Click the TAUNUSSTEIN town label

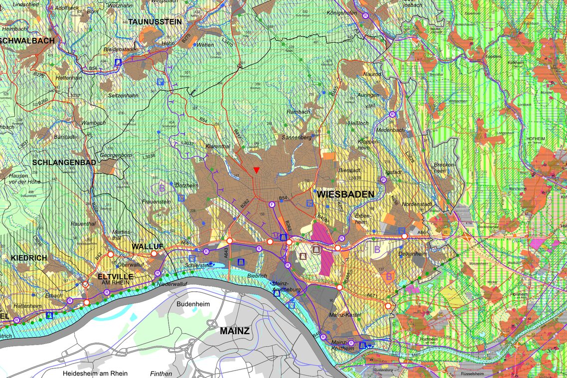coord(155,22)
